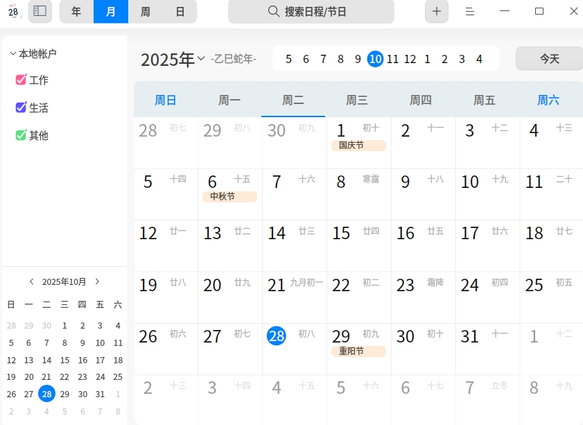Open the main menu hamburger icon

point(470,12)
